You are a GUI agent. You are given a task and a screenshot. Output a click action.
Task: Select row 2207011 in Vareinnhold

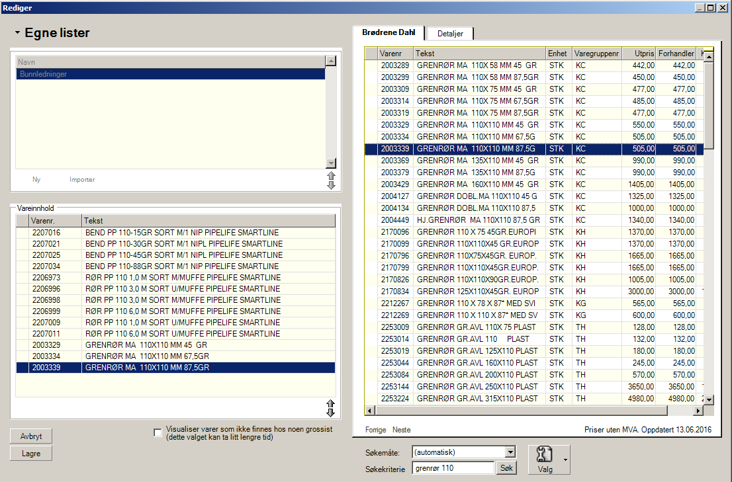[175, 334]
